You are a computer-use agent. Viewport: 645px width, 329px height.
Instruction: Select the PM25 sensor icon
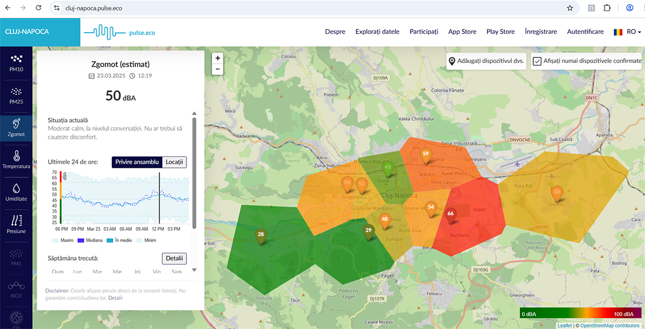16,91
